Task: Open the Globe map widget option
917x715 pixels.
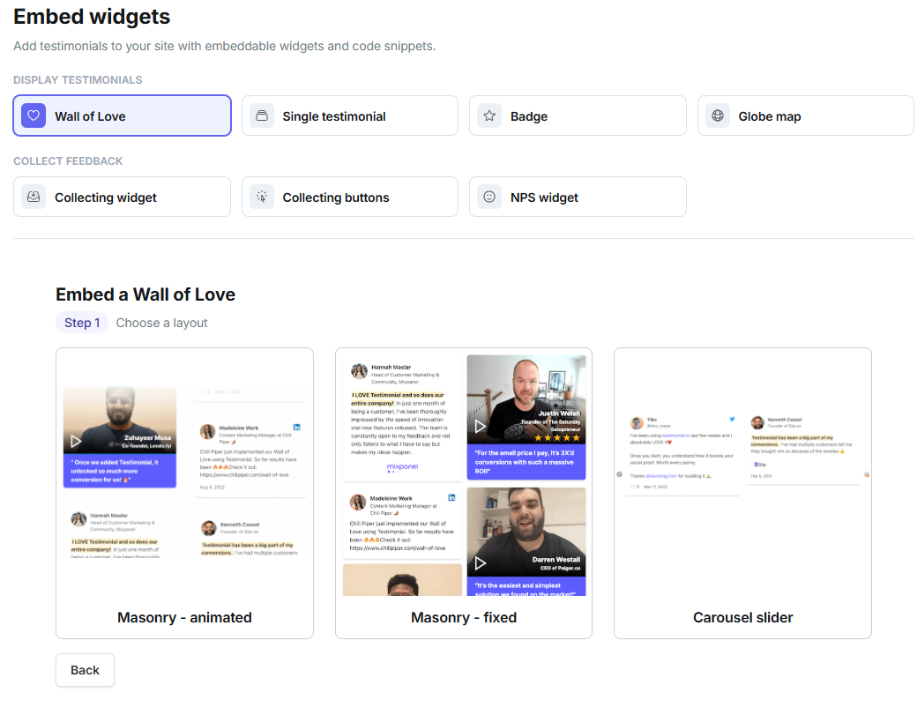Action: (x=805, y=115)
